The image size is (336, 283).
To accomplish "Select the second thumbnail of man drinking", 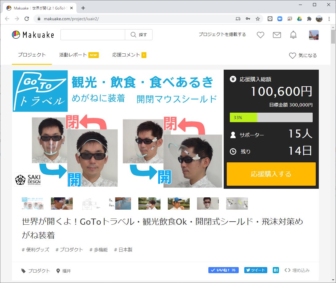I will [62, 204].
